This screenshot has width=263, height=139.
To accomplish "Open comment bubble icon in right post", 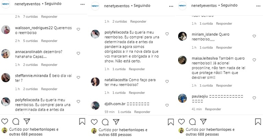I will [x=192, y=122].
